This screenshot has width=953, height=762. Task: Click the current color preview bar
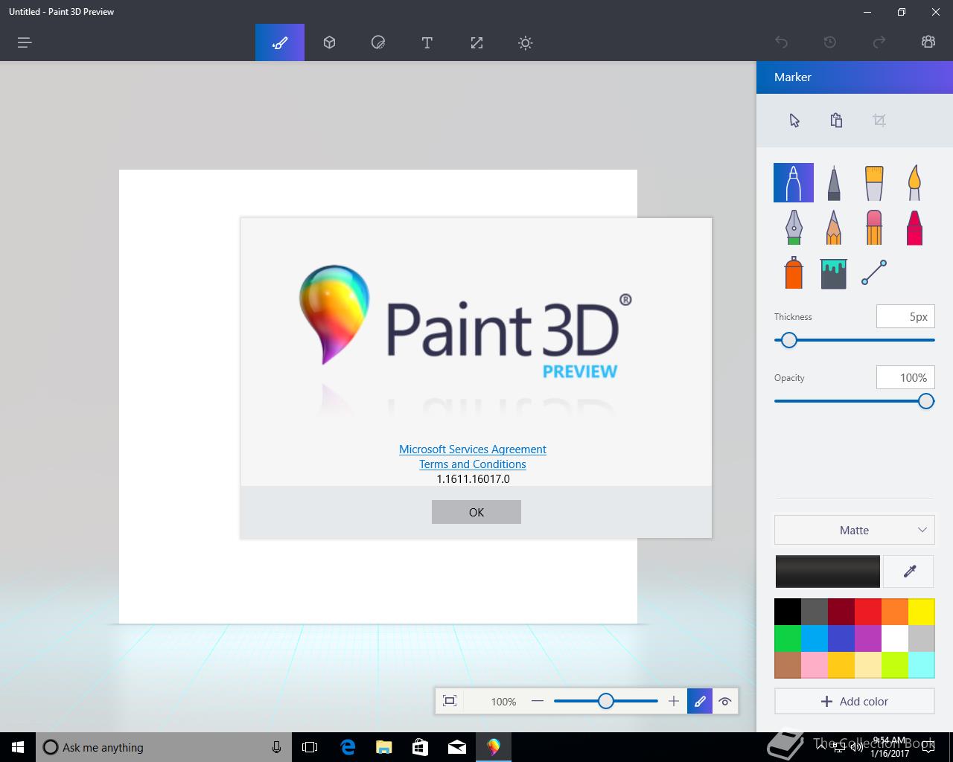click(x=828, y=571)
